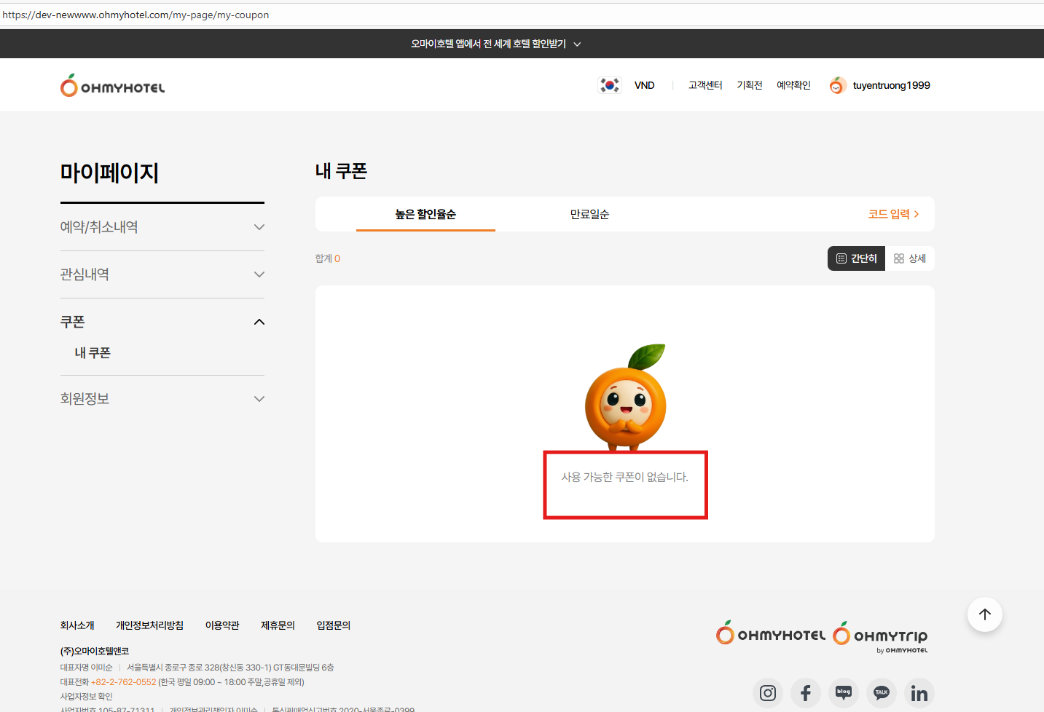Call the +82-2-762-0552 phone number link
The image size is (1044, 712).
[123, 682]
